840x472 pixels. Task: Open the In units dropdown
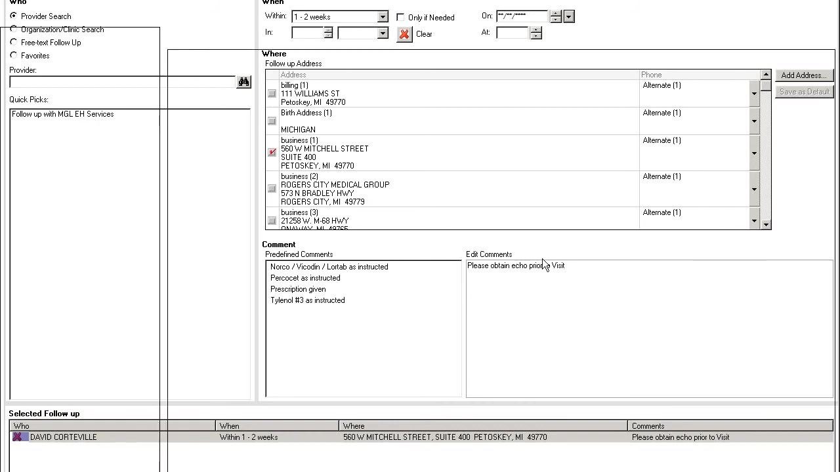[x=383, y=33]
